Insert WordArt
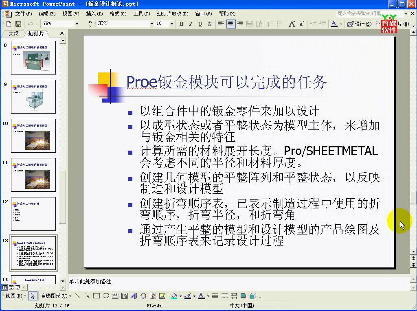The height and width of the screenshot is (311, 417). (134, 296)
